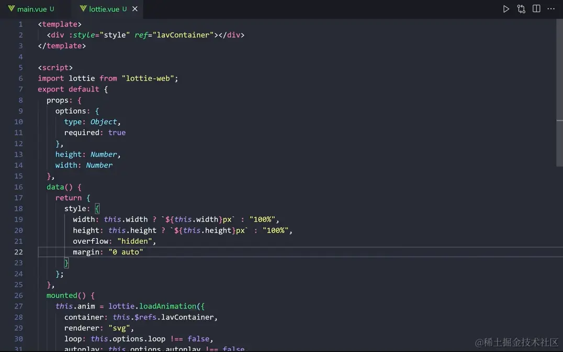The image size is (563, 352).
Task: Click the overflow "hidden" string
Action: [134, 241]
